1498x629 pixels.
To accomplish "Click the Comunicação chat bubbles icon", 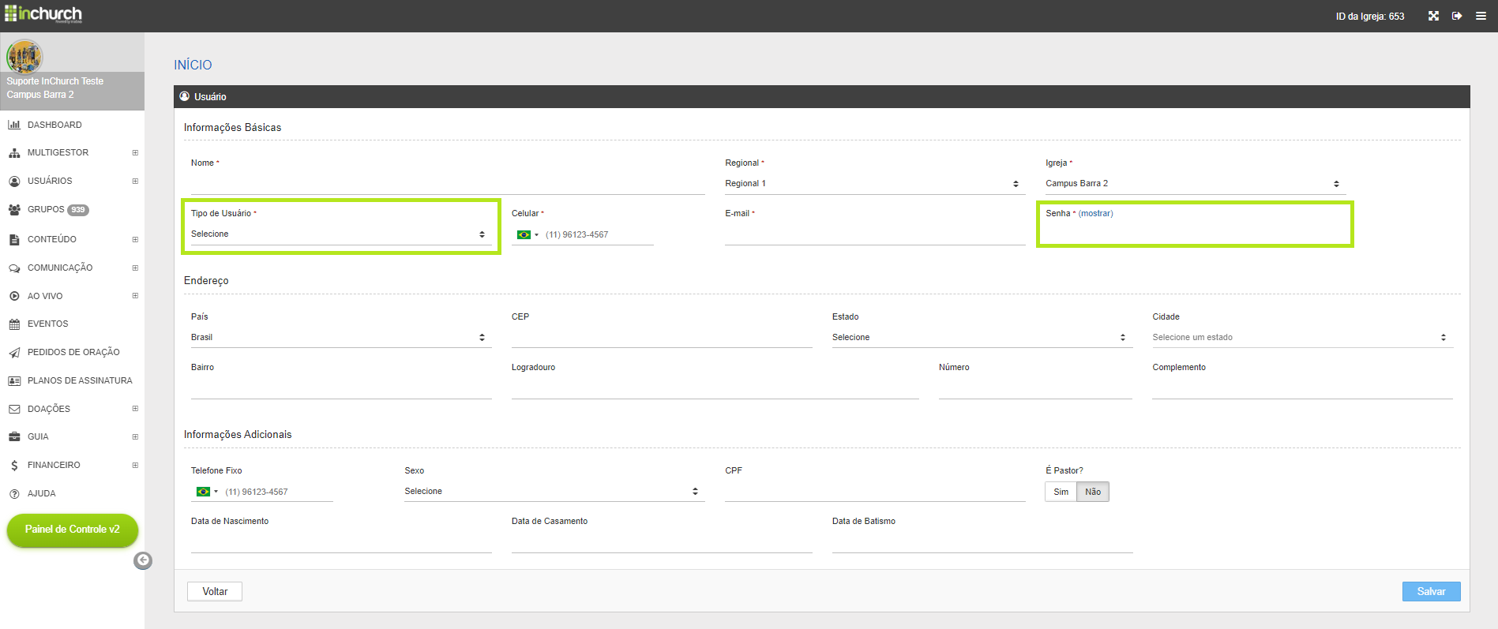I will [x=14, y=268].
